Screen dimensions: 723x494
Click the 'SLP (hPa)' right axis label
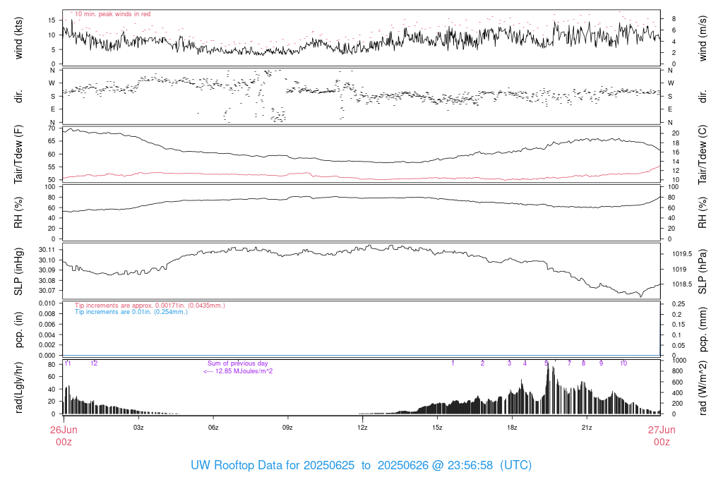(703, 271)
